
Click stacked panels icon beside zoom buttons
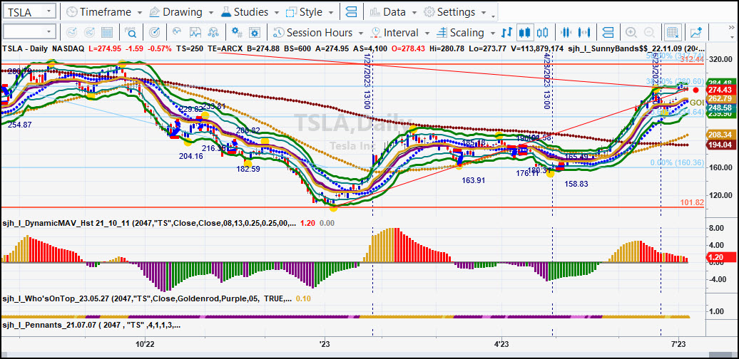tap(608, 33)
